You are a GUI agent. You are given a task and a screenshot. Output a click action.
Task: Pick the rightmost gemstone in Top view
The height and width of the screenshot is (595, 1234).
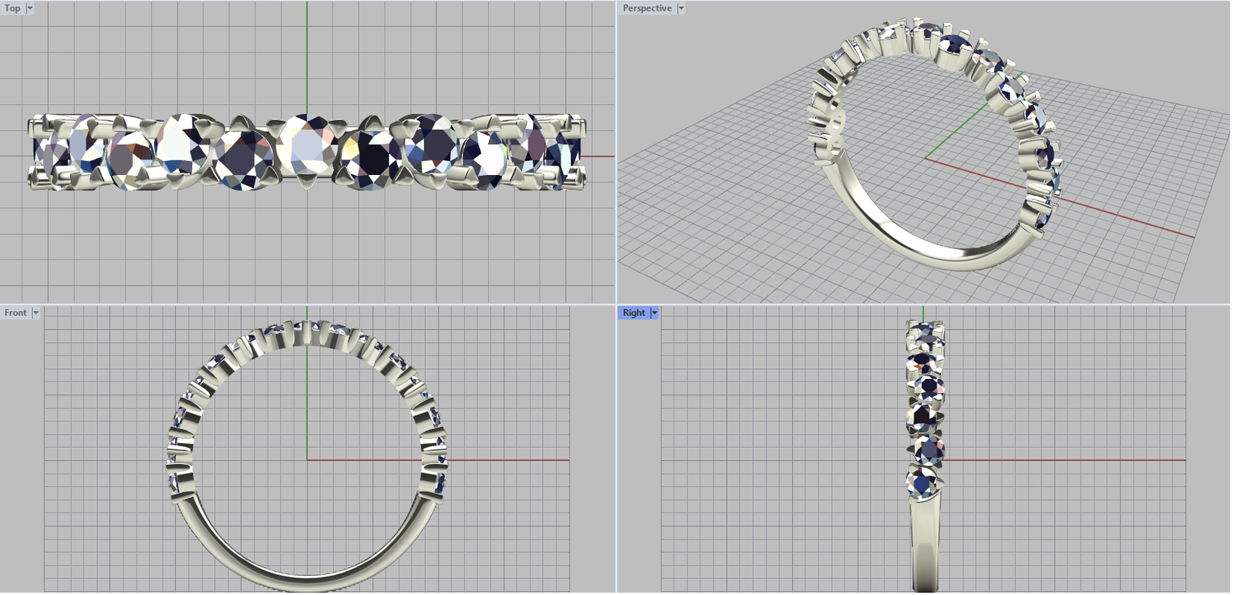pyautogui.click(x=565, y=153)
